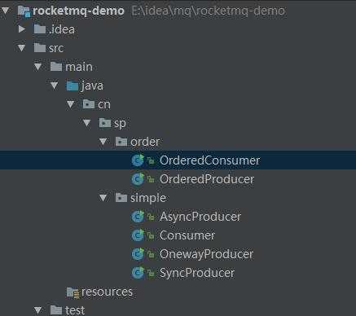Click the OrderedConsumer class icon
Image resolution: width=356 pixels, height=316 pixels.
(x=138, y=160)
